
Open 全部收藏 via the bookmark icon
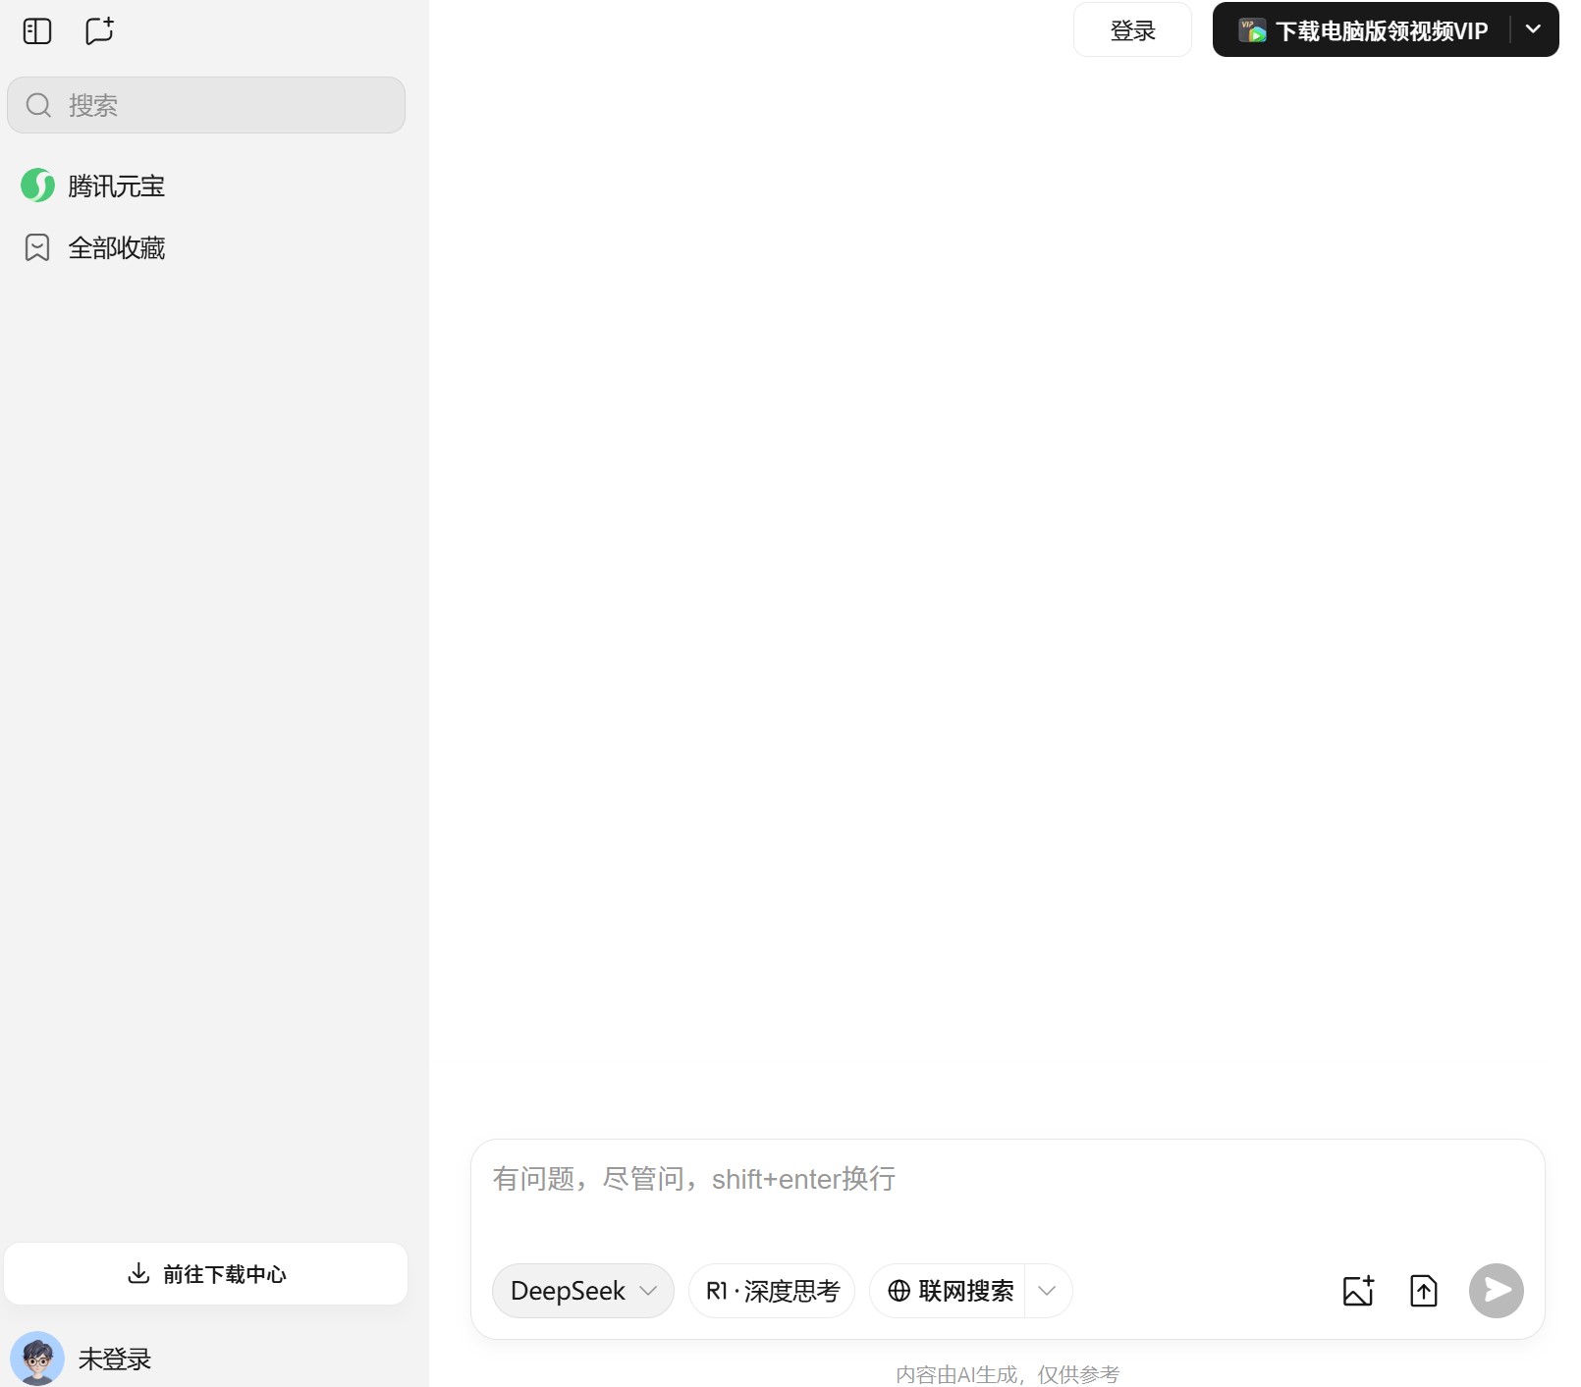coord(36,247)
